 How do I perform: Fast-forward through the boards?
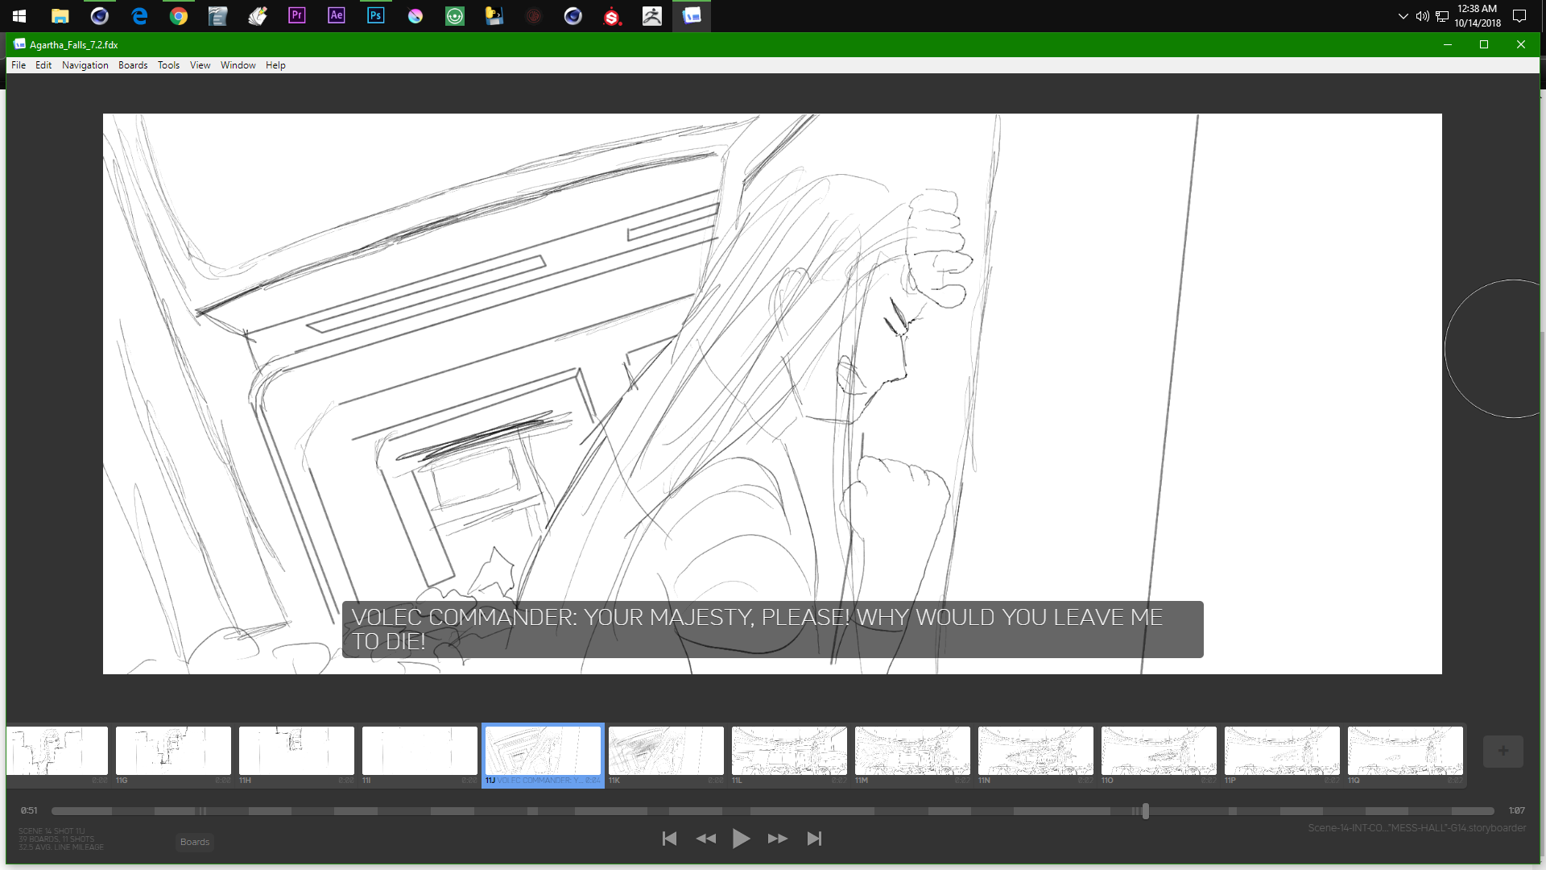pos(778,839)
